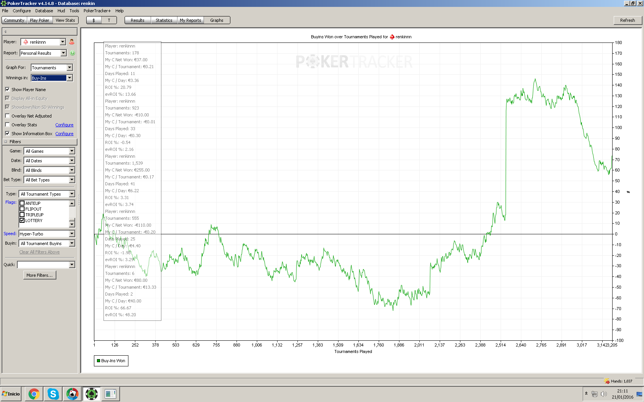Enable Overlay Net Adjusted

point(7,116)
